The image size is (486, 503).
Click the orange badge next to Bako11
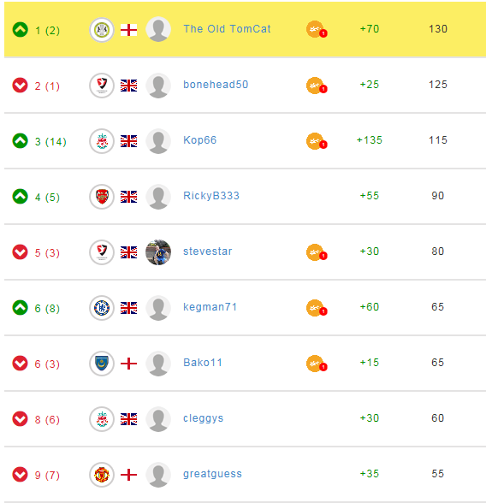pos(317,364)
